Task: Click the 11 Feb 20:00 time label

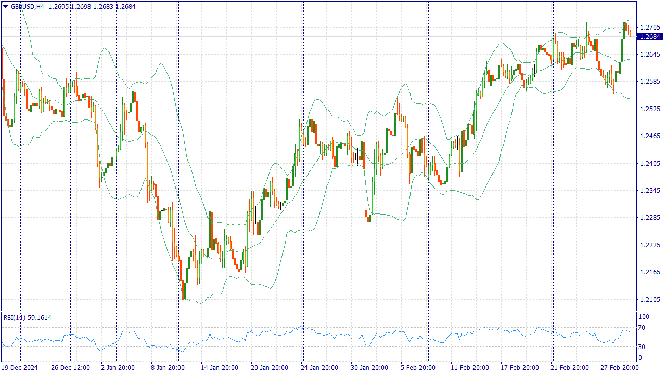Action: [469, 368]
